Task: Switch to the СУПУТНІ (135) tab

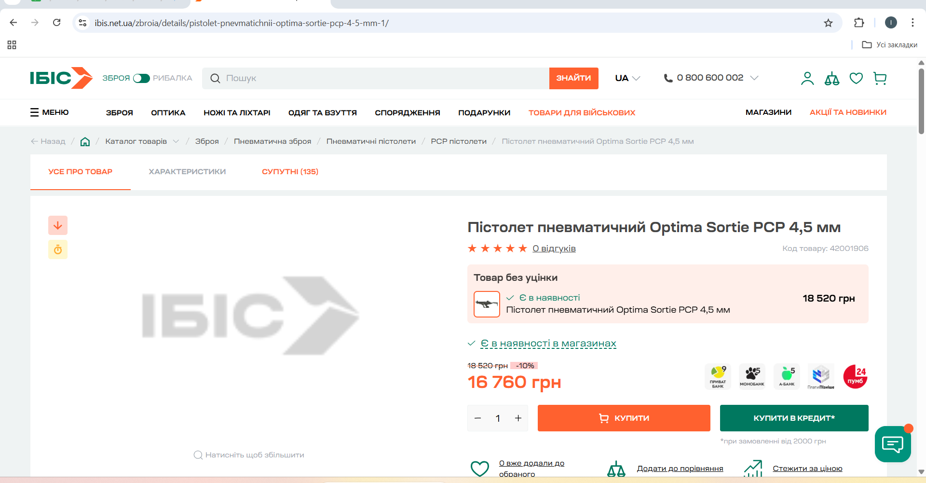Action: [x=290, y=172]
